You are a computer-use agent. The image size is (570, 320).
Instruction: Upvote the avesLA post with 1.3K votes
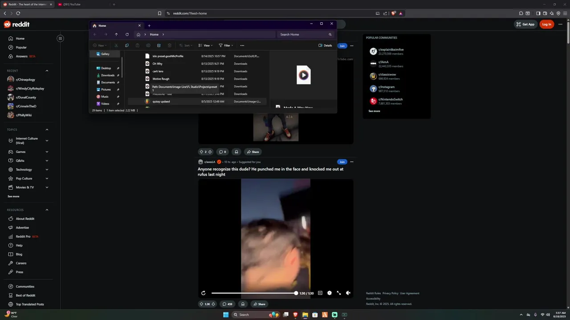pos(201,304)
